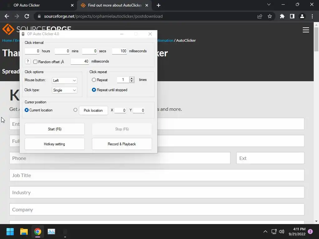319x239 pixels.
Task: Increase repeat times with up arrow
Action: [132, 78]
